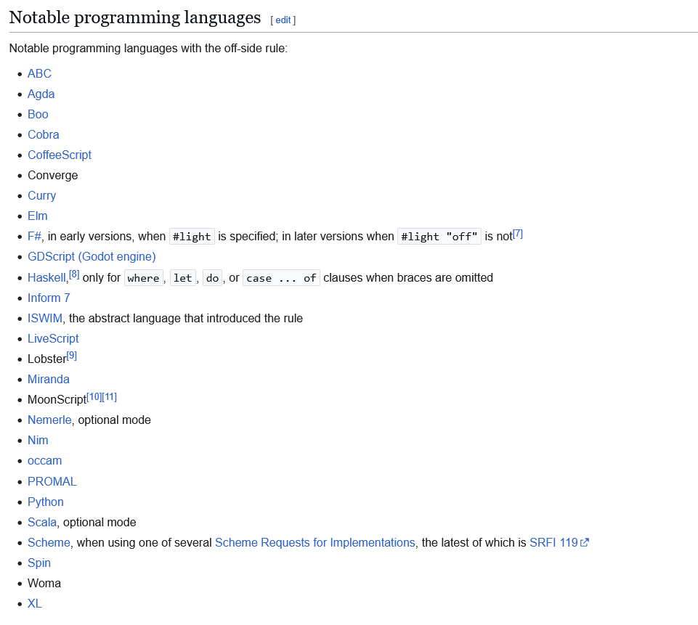Follow the Scala link
This screenshot has width=698, height=625.
[x=42, y=522]
